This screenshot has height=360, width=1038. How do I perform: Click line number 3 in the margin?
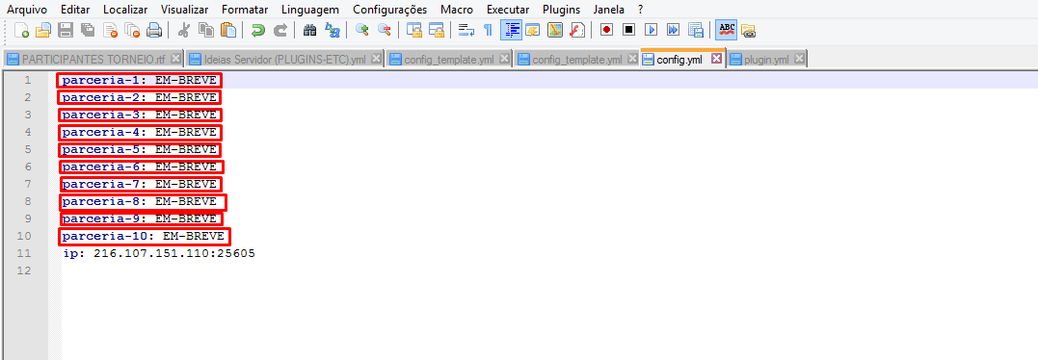tap(28, 115)
